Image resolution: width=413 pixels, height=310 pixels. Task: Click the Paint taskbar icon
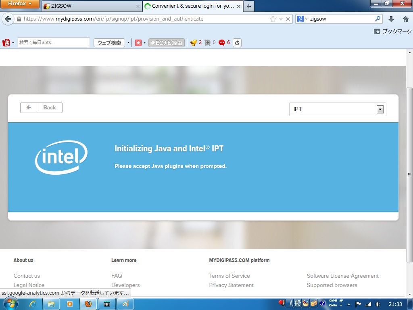[125, 304]
